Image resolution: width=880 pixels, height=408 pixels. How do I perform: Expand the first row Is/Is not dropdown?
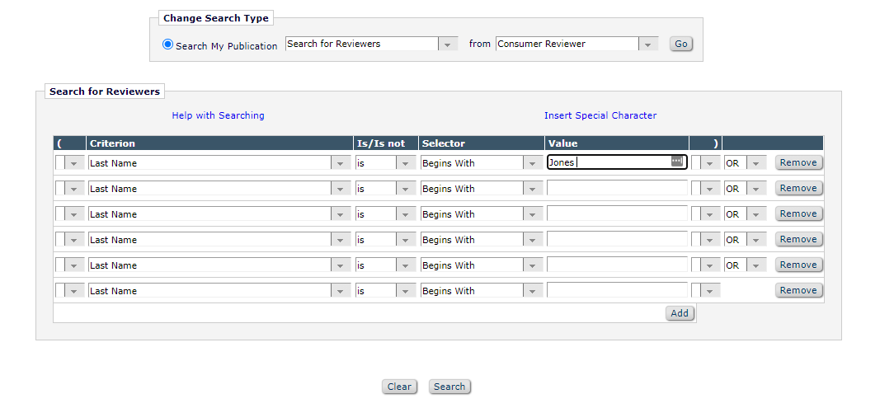[x=384, y=163]
